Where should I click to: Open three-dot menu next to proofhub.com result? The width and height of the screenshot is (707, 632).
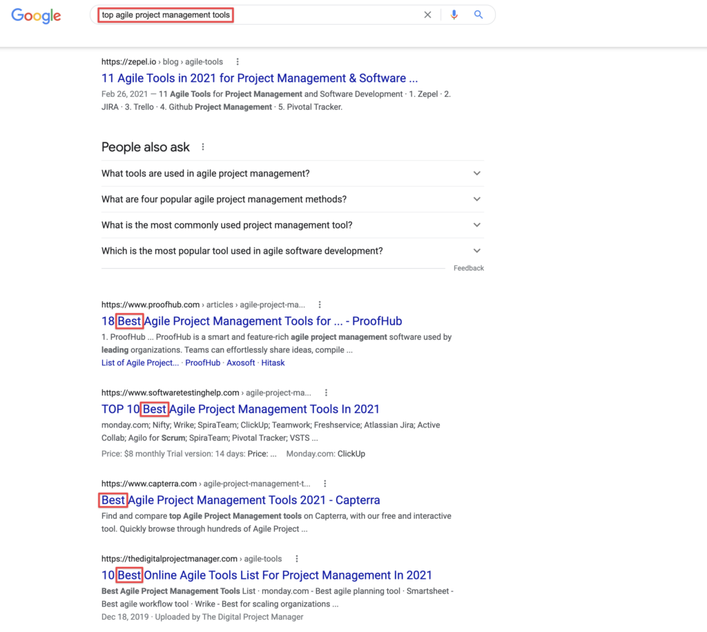pos(320,305)
